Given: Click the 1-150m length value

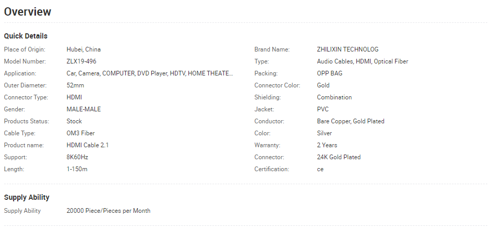Looking at the screenshot, I should (x=77, y=169).
